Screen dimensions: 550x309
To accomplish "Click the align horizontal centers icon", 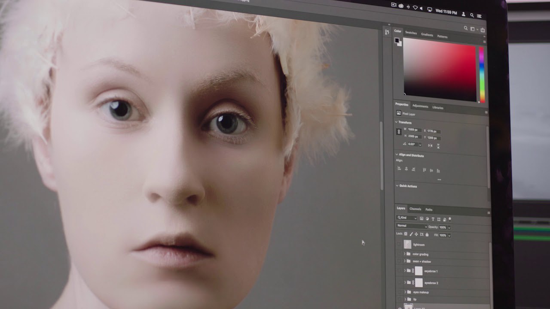I will pos(406,169).
